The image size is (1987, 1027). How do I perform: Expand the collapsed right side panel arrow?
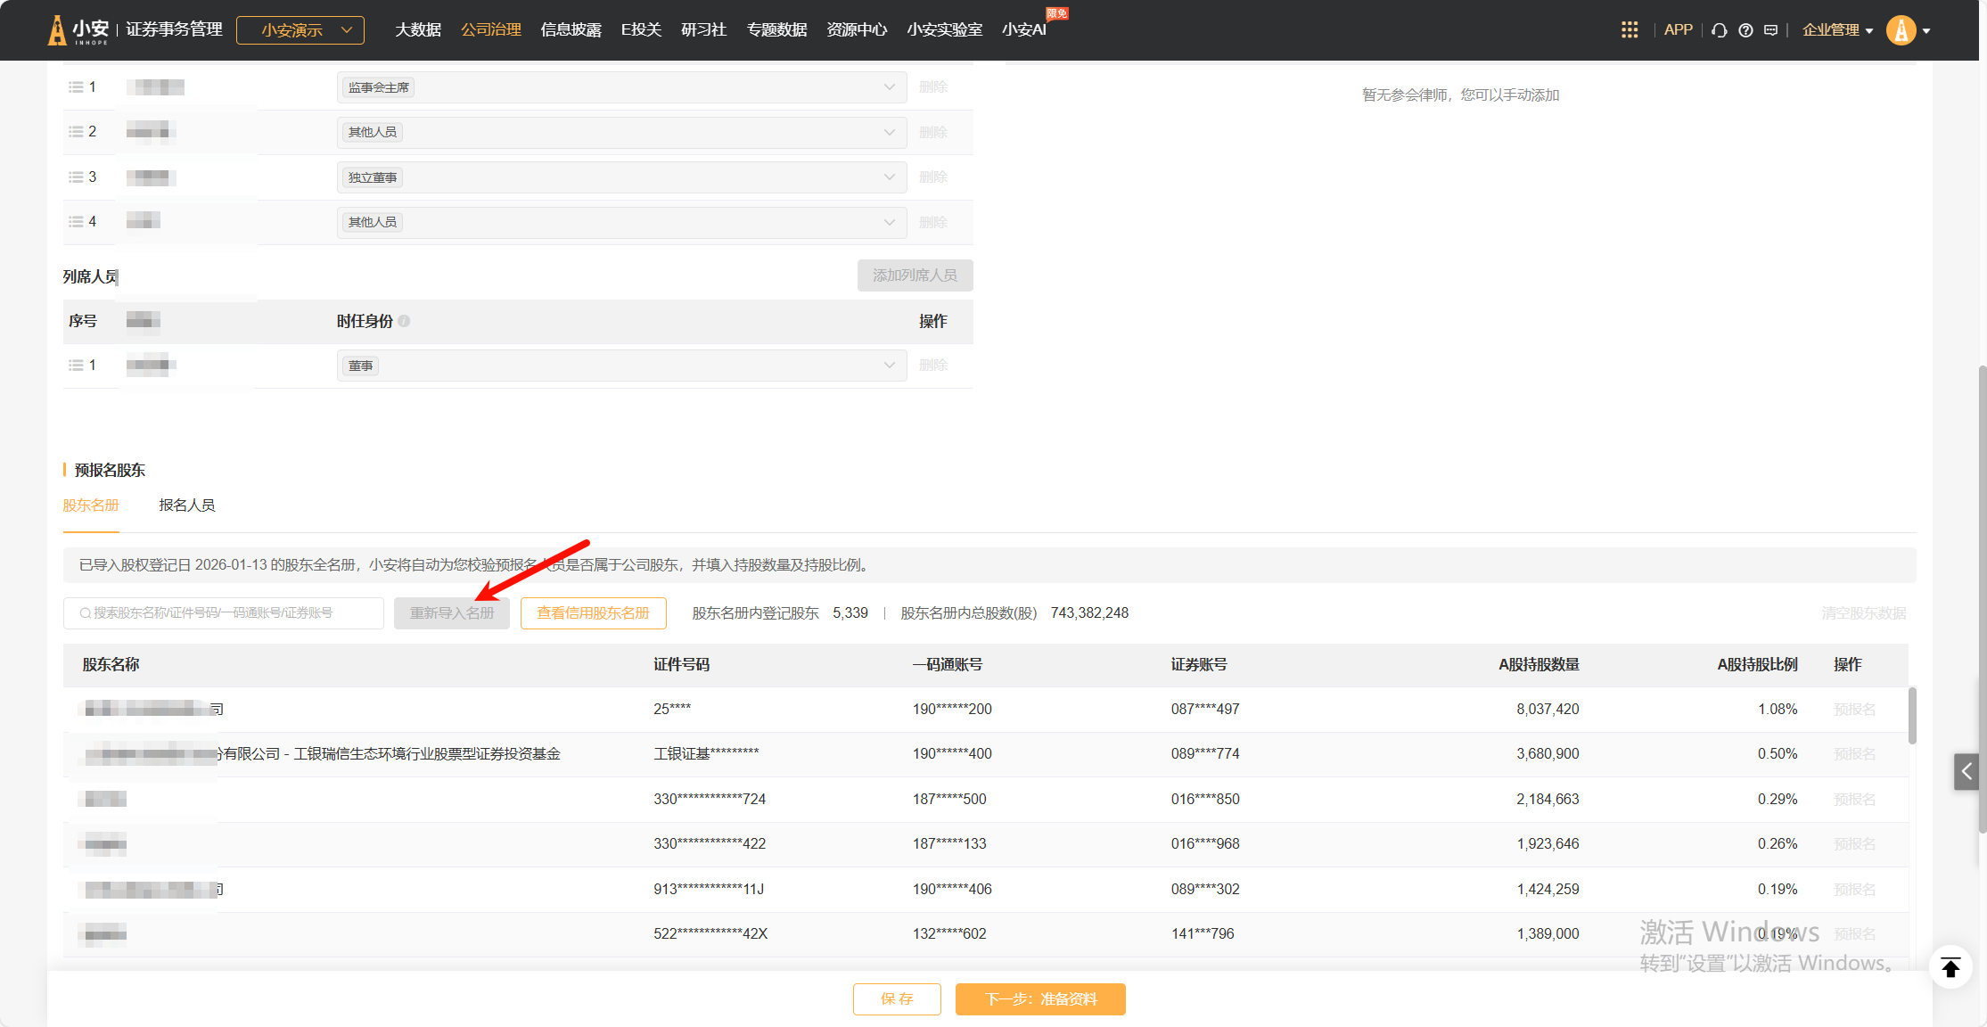pyautogui.click(x=1966, y=771)
